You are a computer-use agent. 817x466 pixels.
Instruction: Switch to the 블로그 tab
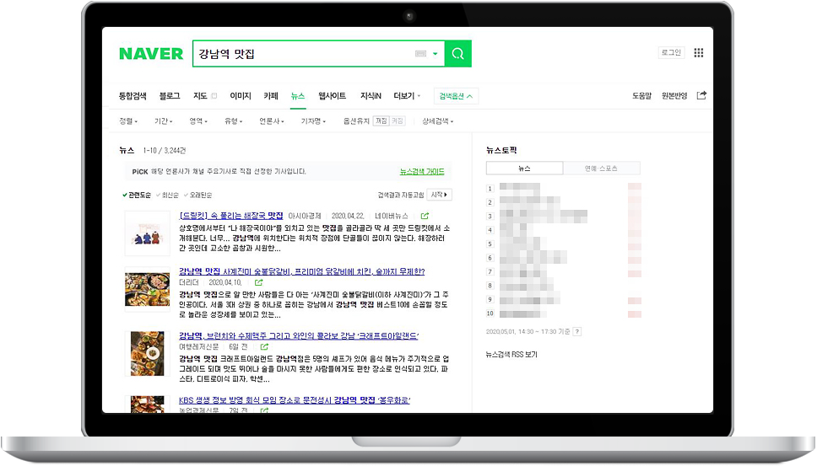[x=170, y=96]
